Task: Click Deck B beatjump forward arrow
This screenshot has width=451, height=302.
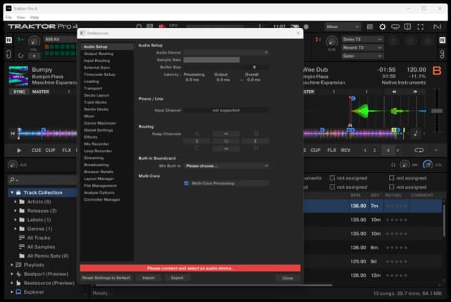Action: click(415, 92)
